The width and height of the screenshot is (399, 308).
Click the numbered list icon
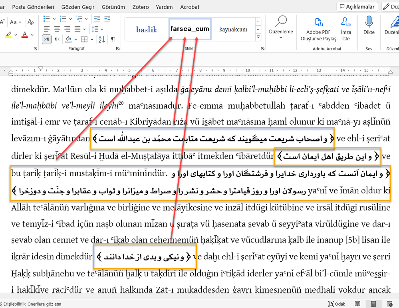pyautogui.click(x=63, y=19)
